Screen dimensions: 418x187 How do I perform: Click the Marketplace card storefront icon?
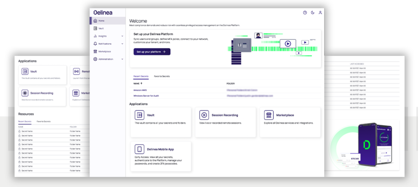(x=269, y=115)
